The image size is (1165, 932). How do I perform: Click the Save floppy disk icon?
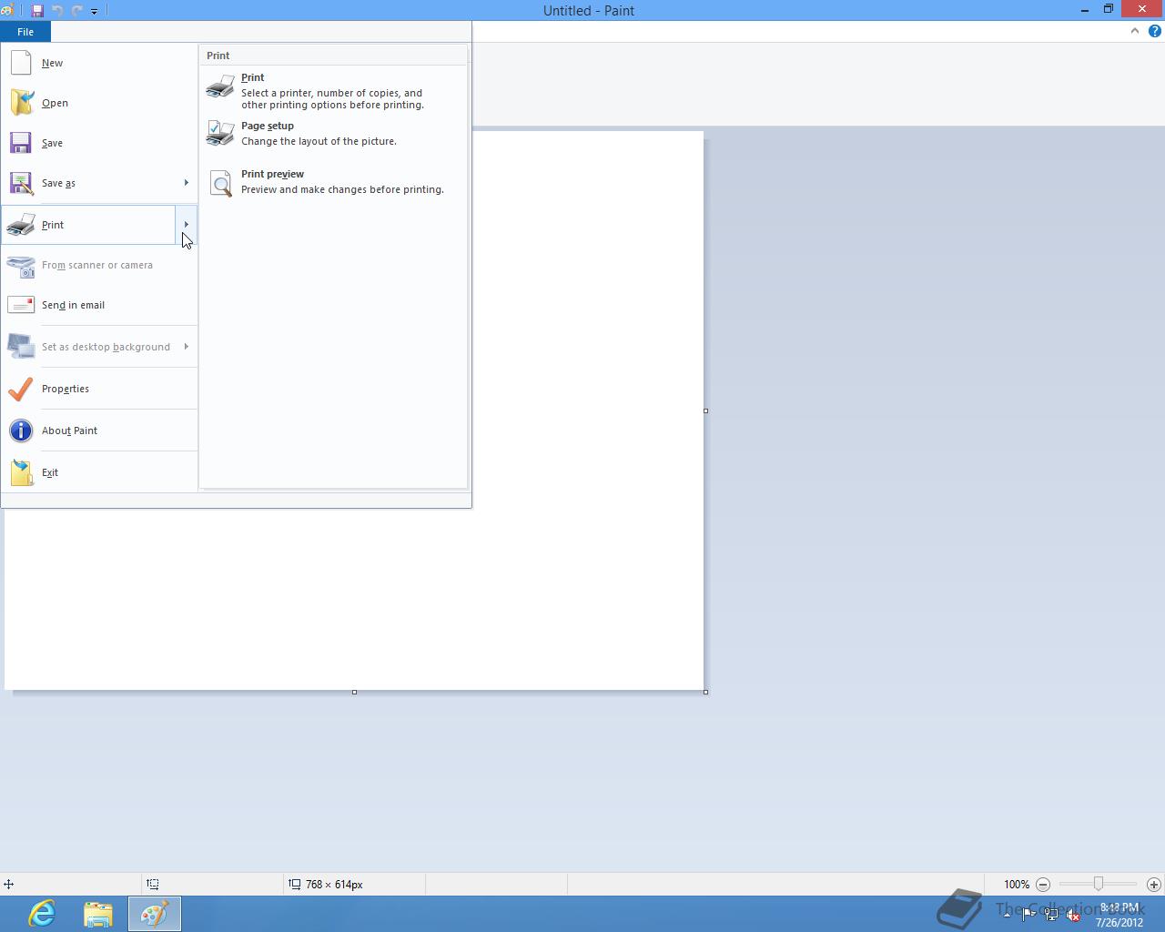click(x=21, y=143)
